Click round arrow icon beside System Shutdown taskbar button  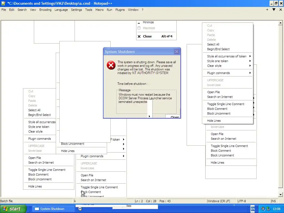coord(80,209)
